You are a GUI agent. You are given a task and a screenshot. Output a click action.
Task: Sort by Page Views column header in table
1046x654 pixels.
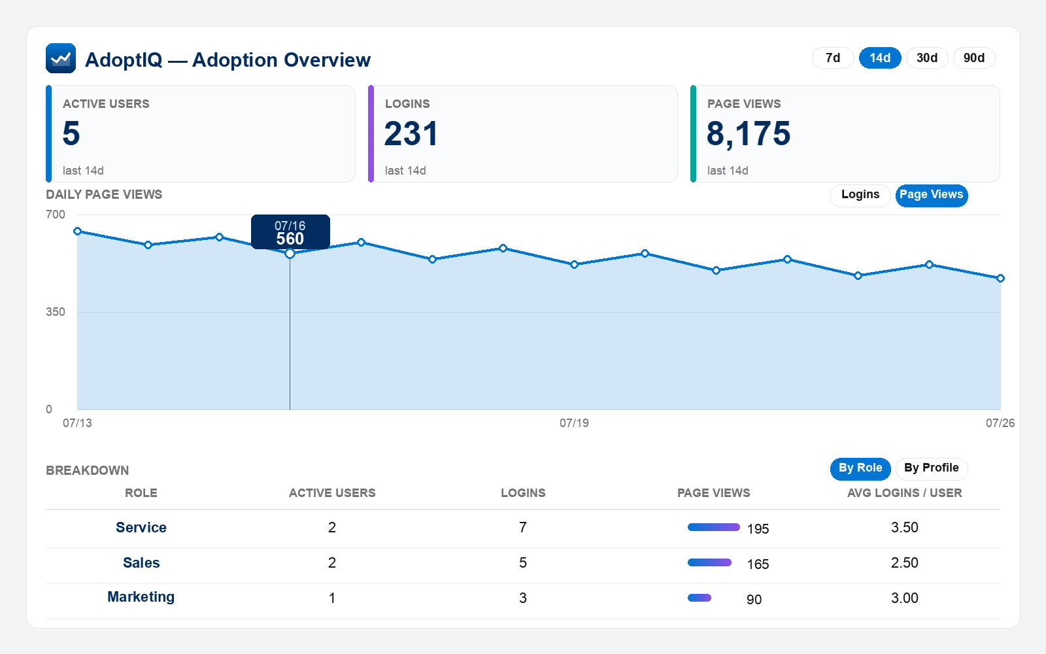pyautogui.click(x=714, y=493)
